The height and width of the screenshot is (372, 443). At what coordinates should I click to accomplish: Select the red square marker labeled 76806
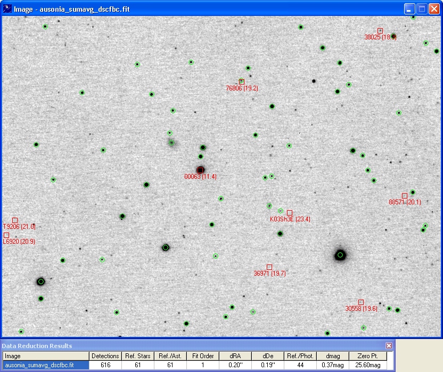point(242,81)
